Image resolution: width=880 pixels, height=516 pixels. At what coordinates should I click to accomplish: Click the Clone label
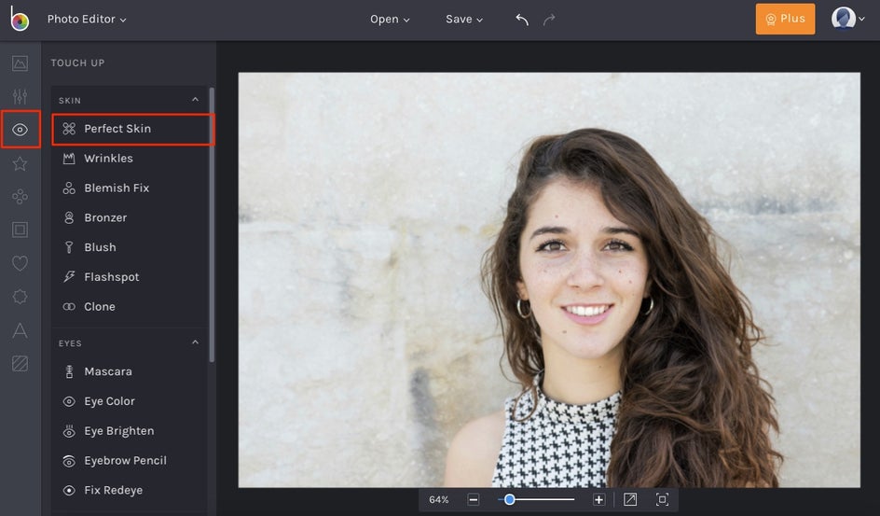point(100,307)
